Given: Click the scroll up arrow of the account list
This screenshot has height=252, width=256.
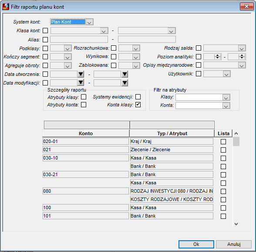Looking at the screenshot, I should click(236, 133).
